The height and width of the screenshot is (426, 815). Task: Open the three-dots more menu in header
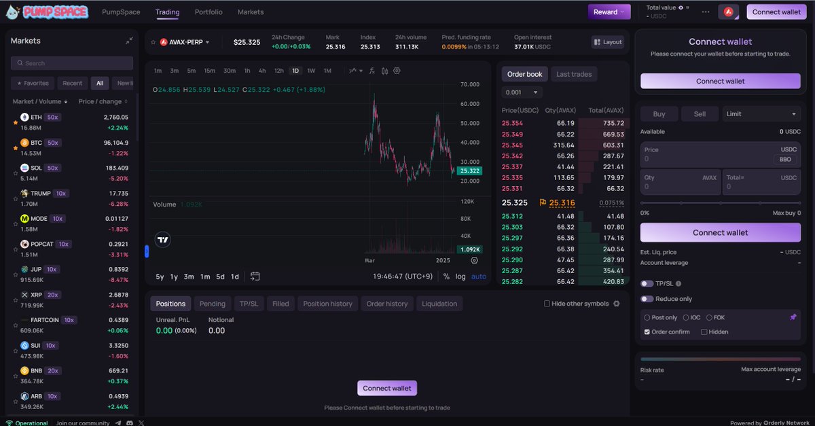(706, 12)
